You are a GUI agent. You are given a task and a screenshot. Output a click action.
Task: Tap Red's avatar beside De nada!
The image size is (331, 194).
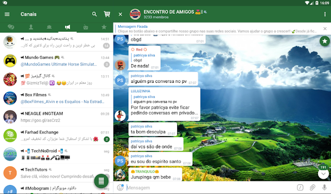click(120, 65)
